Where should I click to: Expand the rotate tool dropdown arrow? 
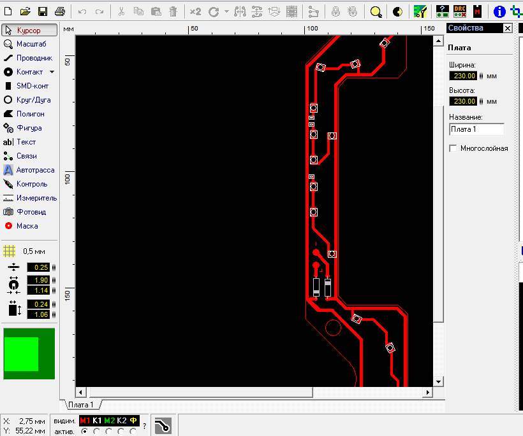226,11
